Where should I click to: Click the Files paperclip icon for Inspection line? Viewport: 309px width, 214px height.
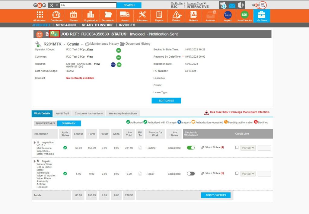[202, 148]
